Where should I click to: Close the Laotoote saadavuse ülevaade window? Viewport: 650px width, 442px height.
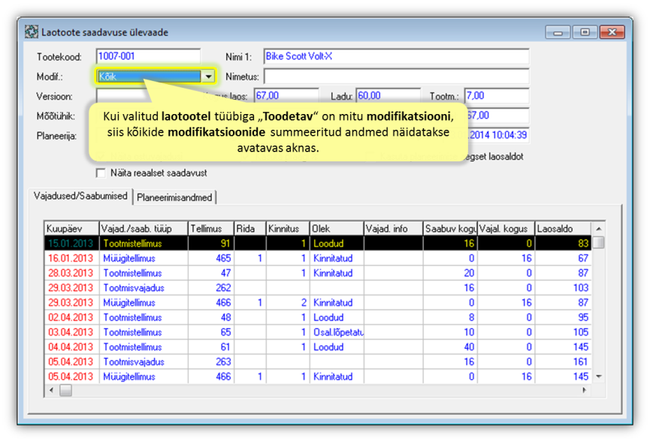[612, 32]
